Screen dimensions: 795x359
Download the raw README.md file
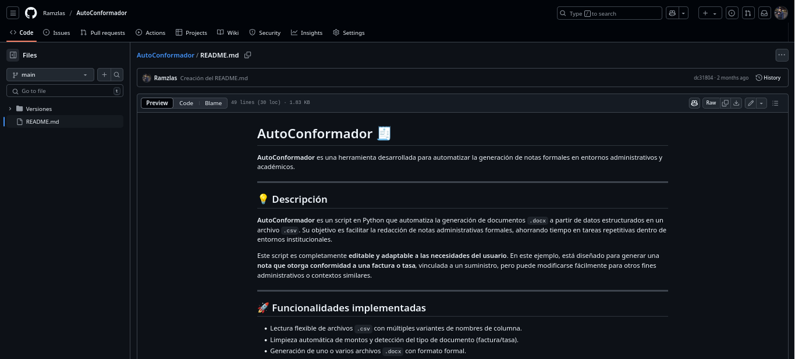[x=736, y=103]
